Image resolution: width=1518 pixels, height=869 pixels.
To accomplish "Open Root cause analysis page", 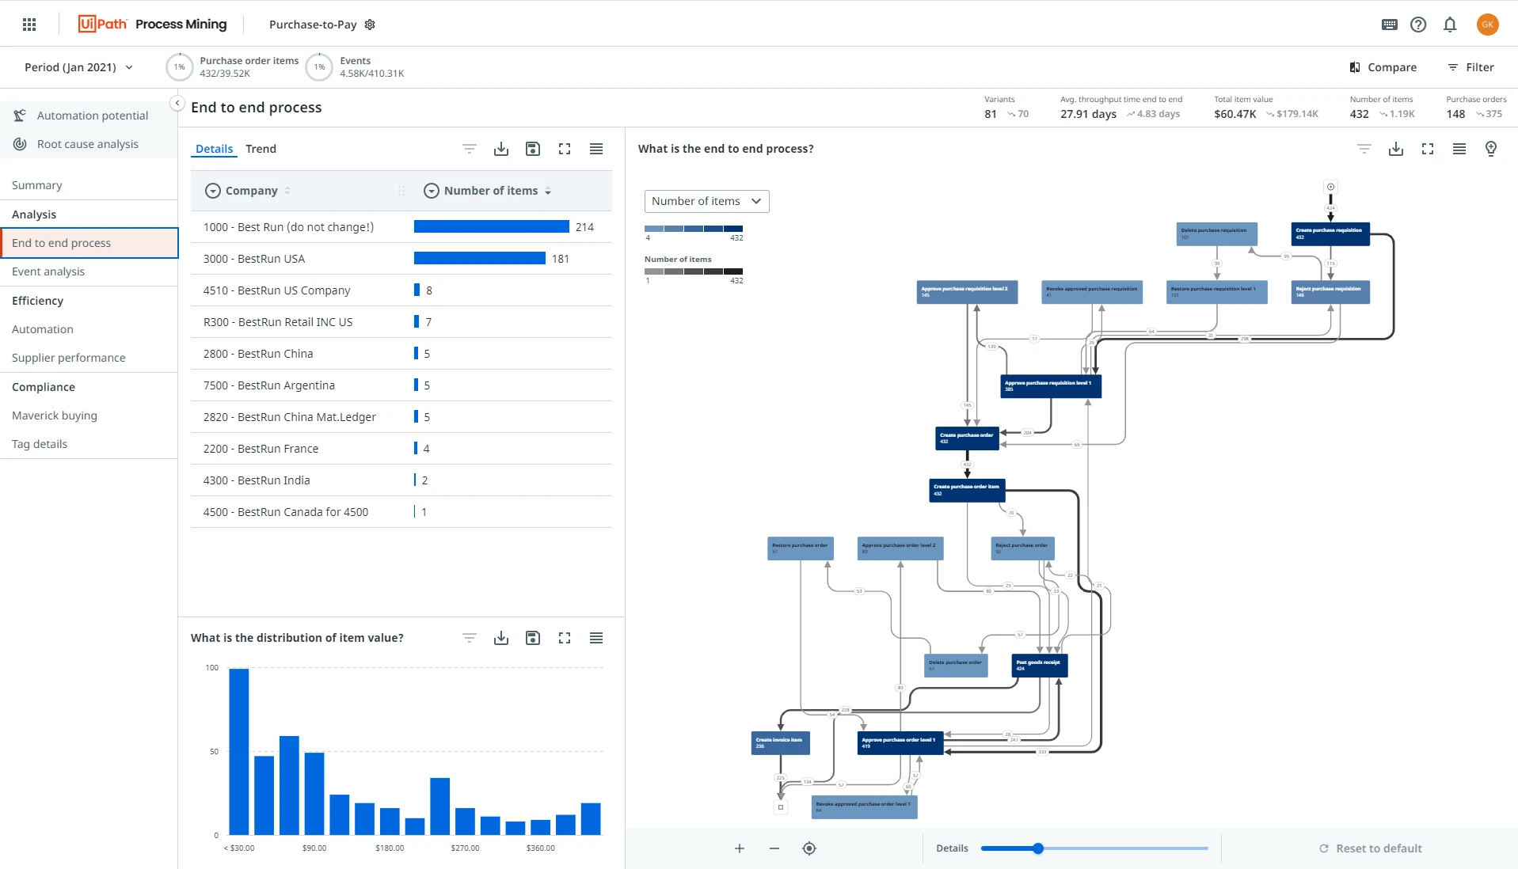I will point(89,144).
